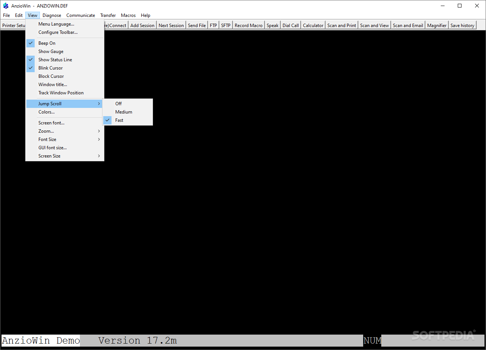Viewport: 486px width, 350px height.
Task: Click Scan and View button
Action: (374, 26)
